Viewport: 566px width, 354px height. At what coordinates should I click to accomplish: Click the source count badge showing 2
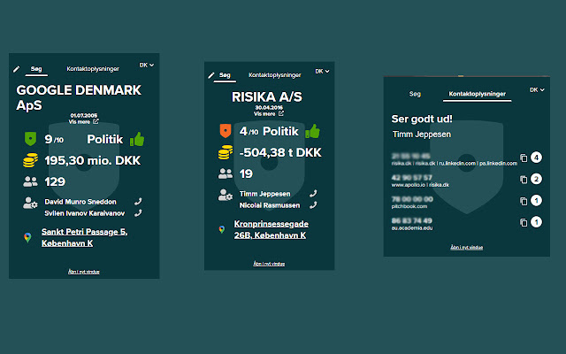(537, 179)
